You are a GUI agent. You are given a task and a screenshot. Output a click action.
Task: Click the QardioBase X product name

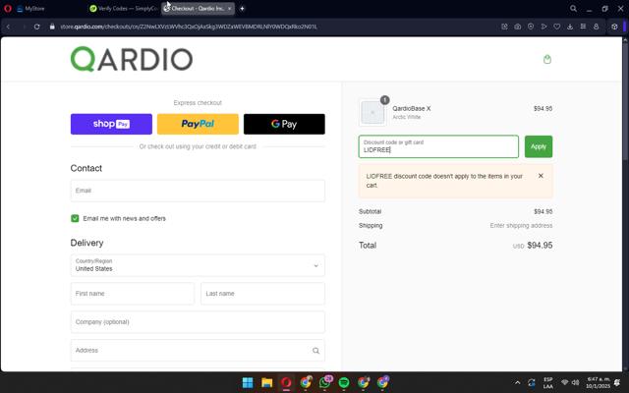coord(411,109)
